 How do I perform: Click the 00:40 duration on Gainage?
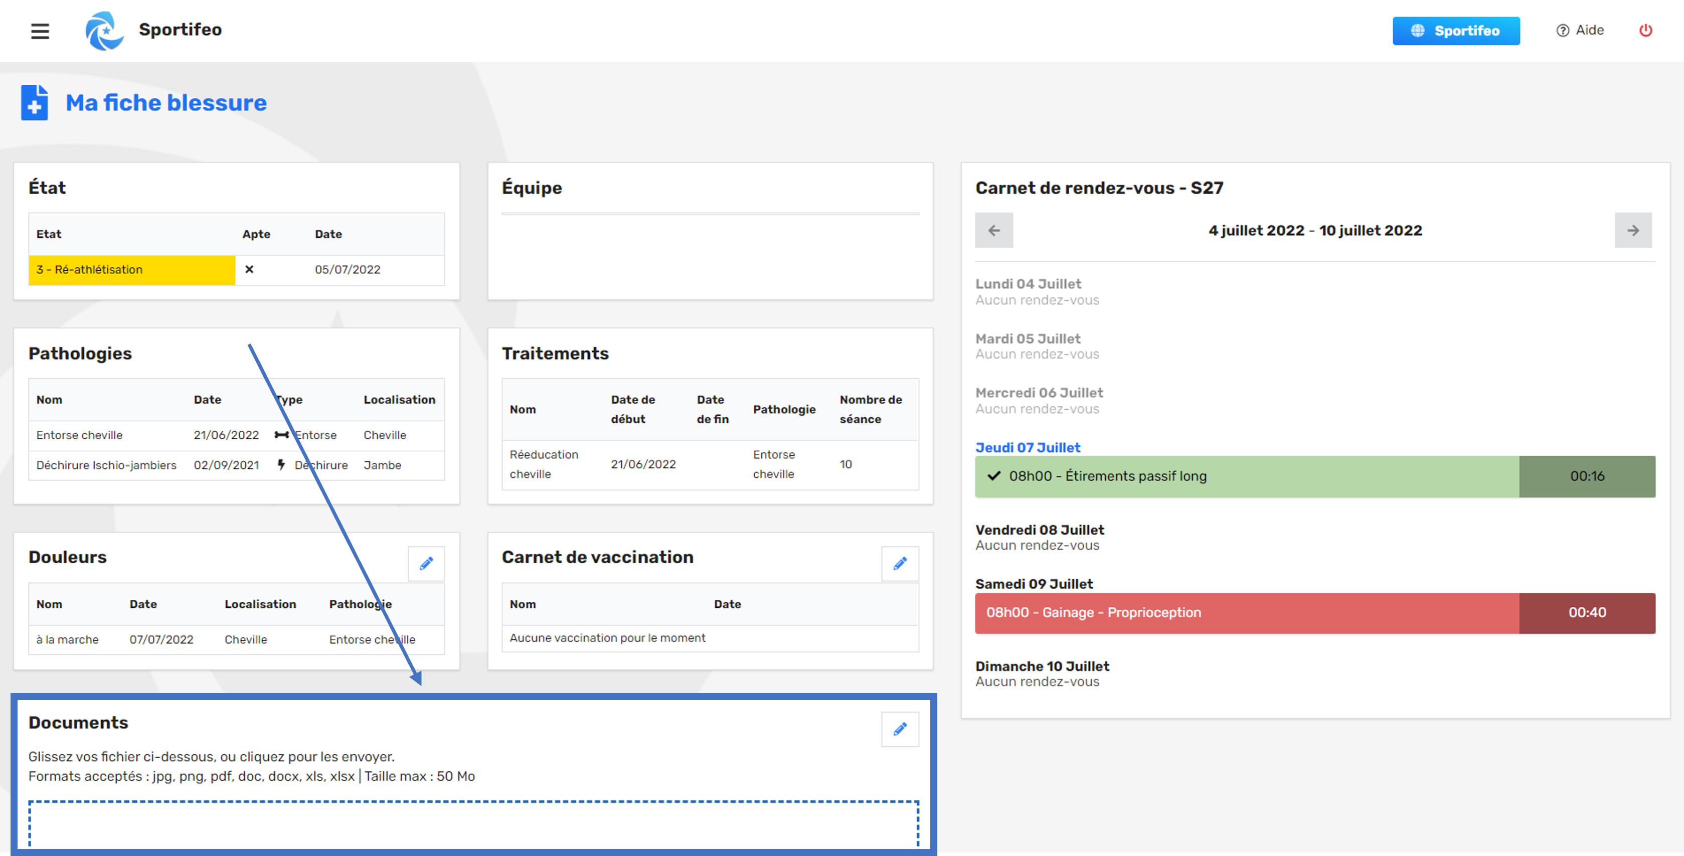point(1587,613)
